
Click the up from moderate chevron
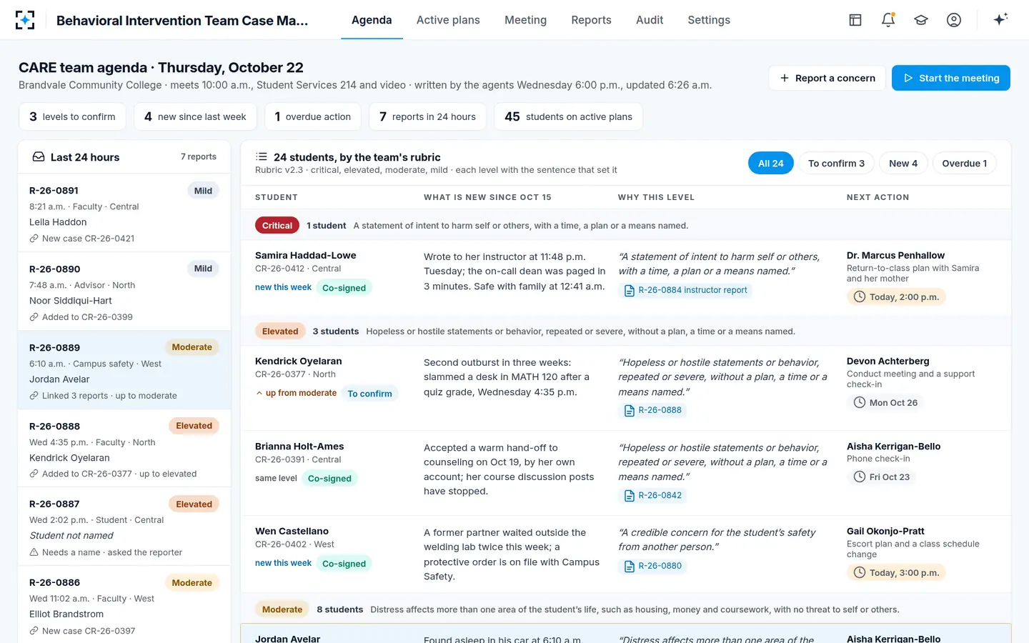[259, 393]
